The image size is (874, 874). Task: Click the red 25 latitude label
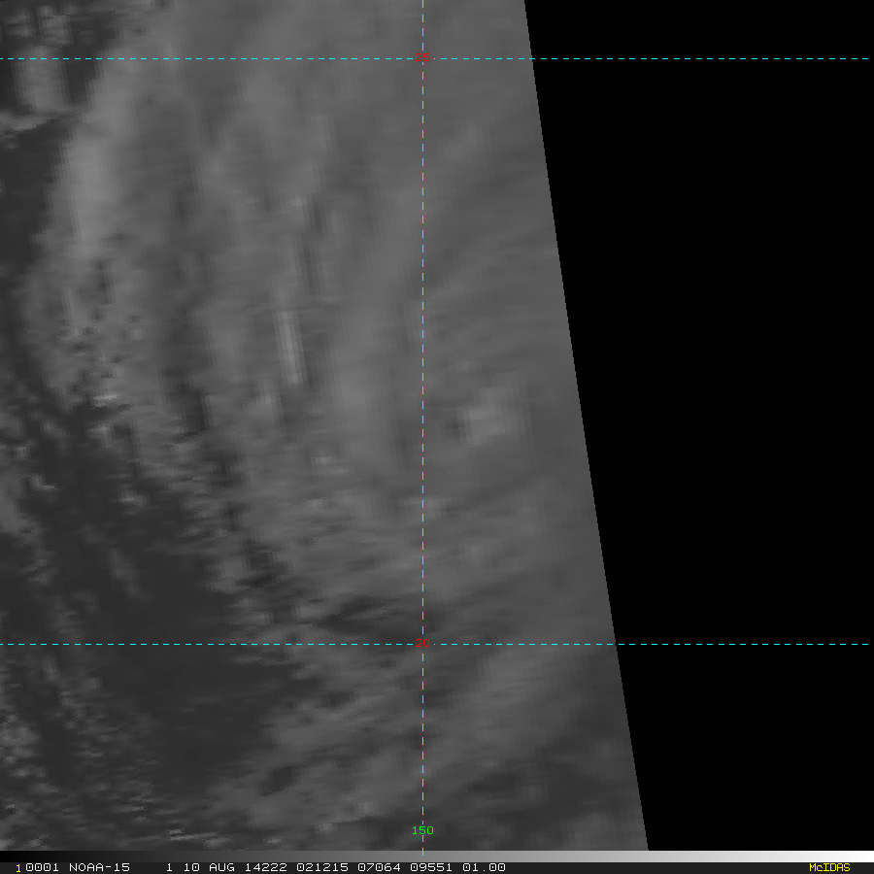(421, 58)
